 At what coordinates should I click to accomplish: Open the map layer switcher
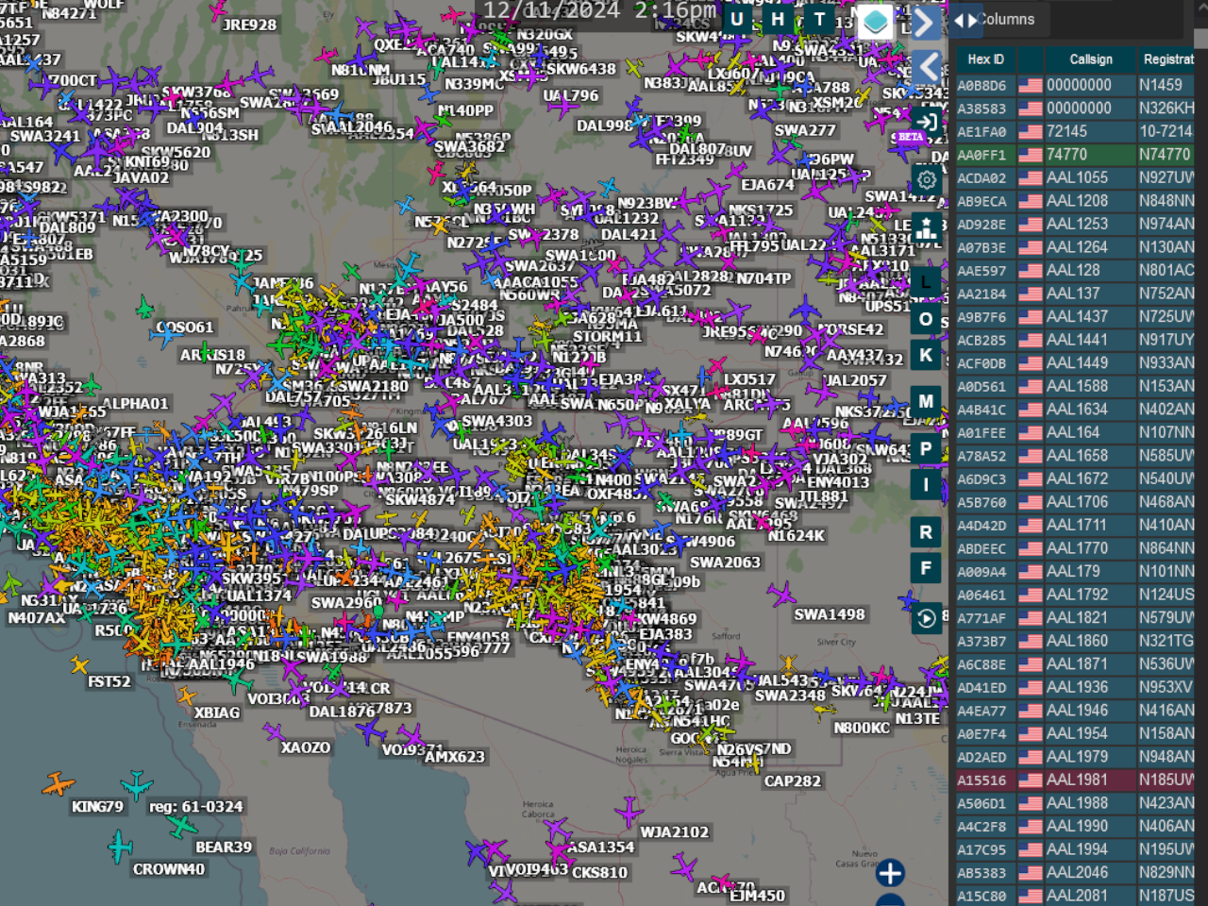click(875, 22)
